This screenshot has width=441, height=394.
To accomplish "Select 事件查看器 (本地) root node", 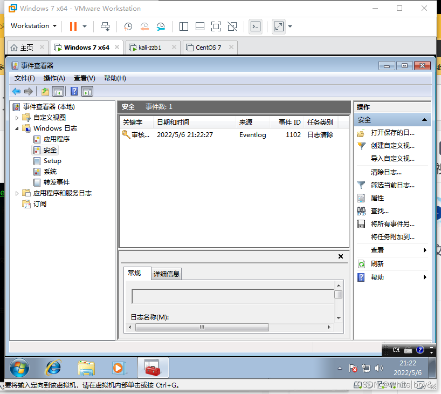I will [49, 107].
